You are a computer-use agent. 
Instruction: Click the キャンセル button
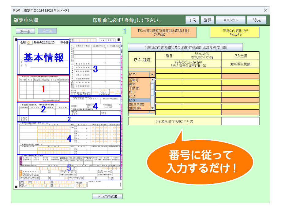pos(230,20)
